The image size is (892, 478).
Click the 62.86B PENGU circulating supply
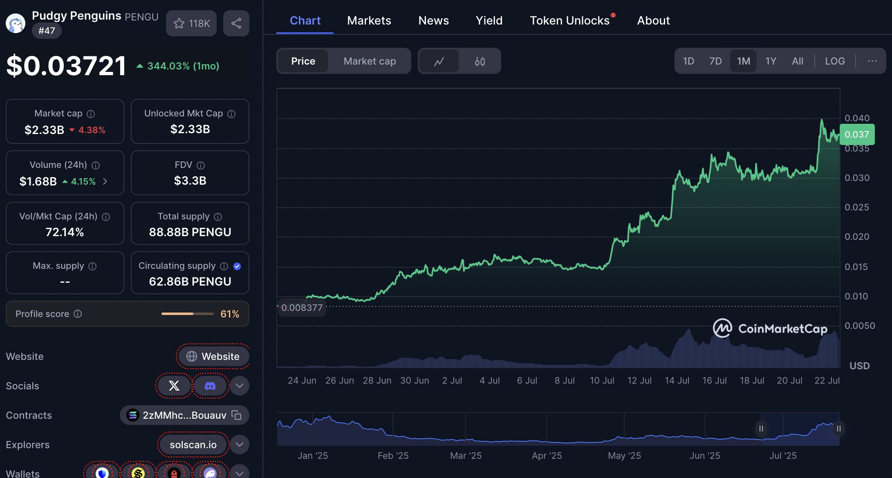point(190,281)
